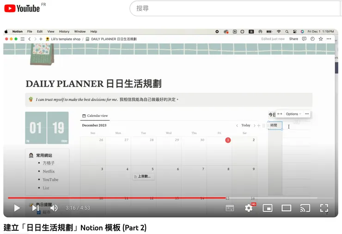The width and height of the screenshot is (342, 234).
Task: Open the 方格子 link
Action: tap(49, 163)
